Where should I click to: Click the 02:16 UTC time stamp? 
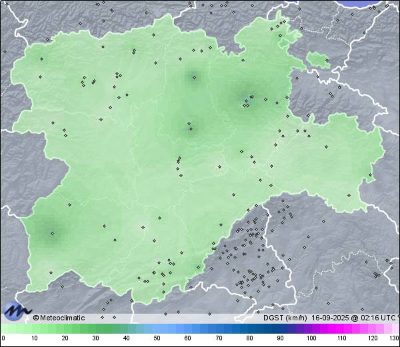tap(377, 318)
